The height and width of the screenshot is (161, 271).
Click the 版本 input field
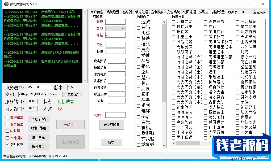point(71,87)
